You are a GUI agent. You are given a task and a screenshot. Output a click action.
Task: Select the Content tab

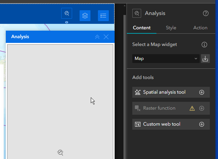point(142,28)
